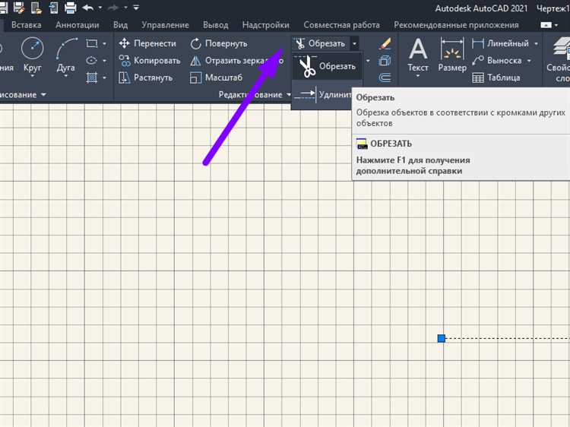
Task: Click the Scale (Масштаб) tool
Action: tap(216, 77)
